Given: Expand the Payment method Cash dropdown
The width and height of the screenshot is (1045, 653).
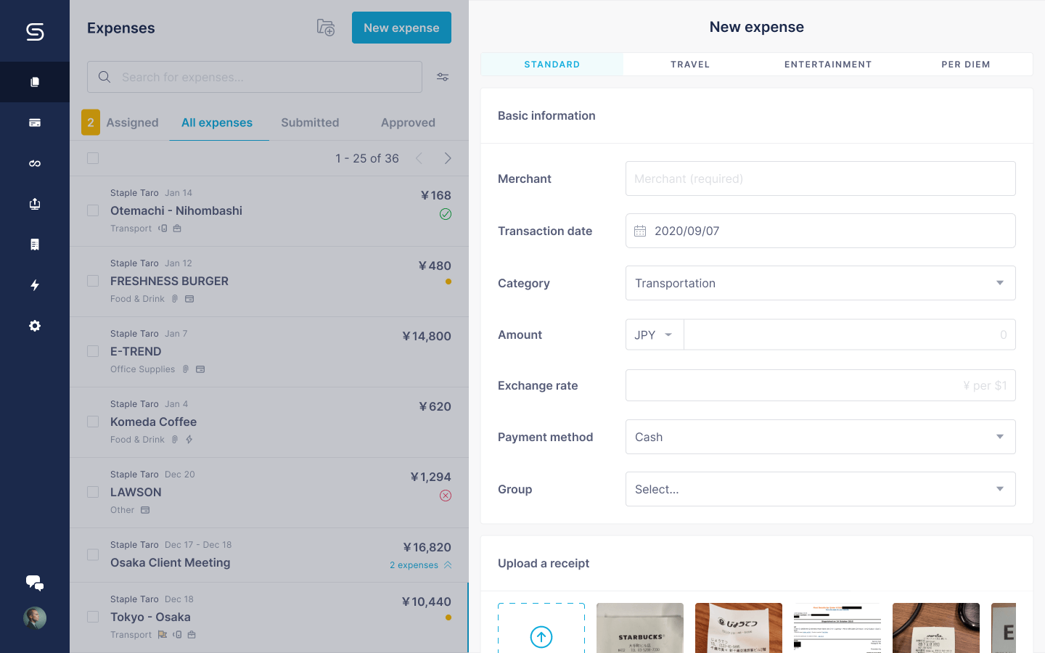Looking at the screenshot, I should pyautogui.click(x=820, y=437).
